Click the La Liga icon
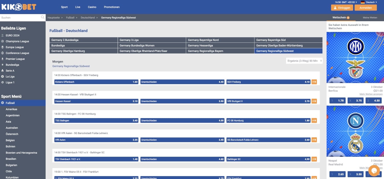This screenshot has height=179, width=384. click(3, 76)
